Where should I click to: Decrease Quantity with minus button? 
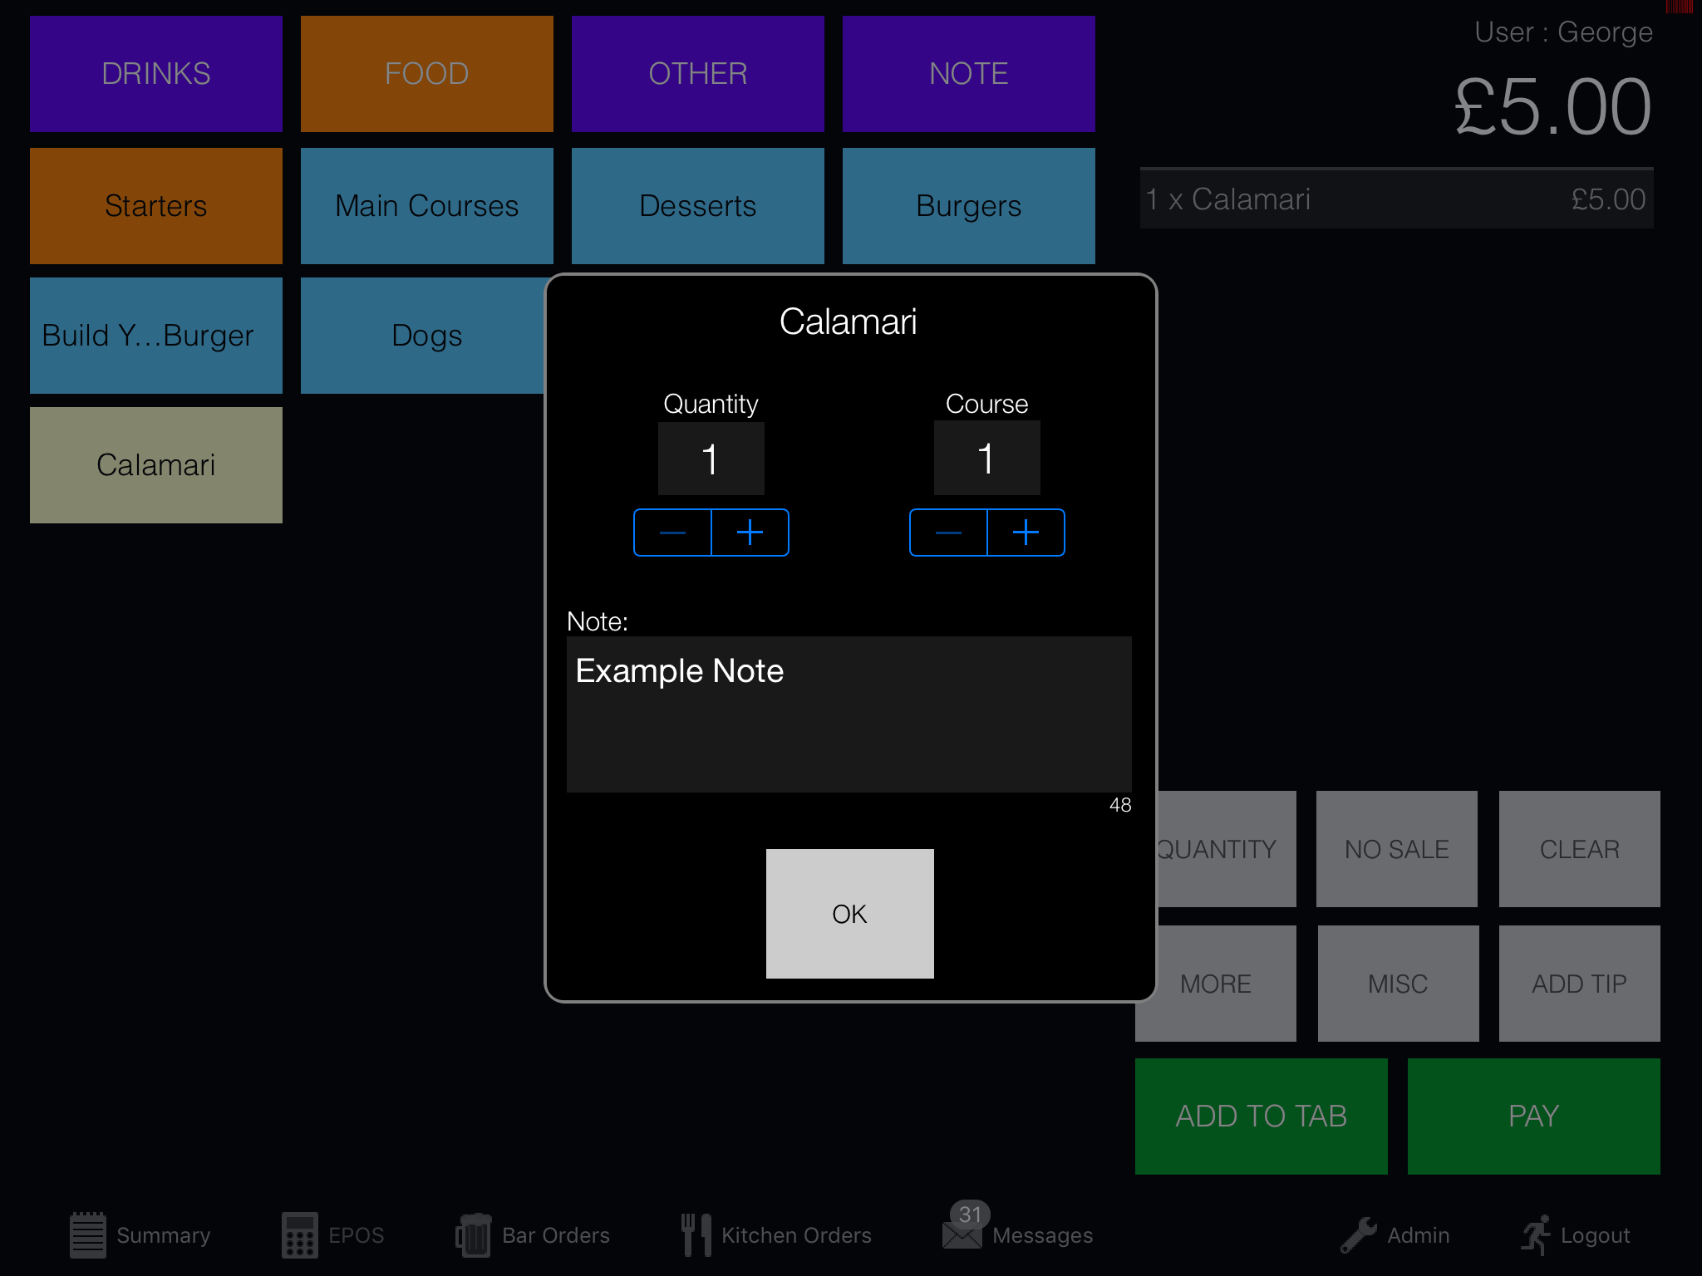pyautogui.click(x=672, y=532)
